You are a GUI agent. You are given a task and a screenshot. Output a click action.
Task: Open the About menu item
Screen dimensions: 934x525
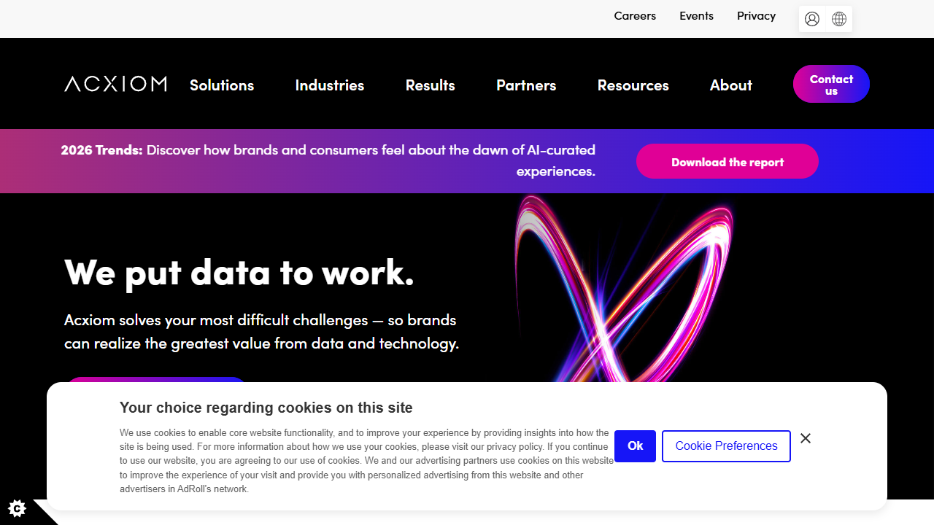click(x=731, y=85)
